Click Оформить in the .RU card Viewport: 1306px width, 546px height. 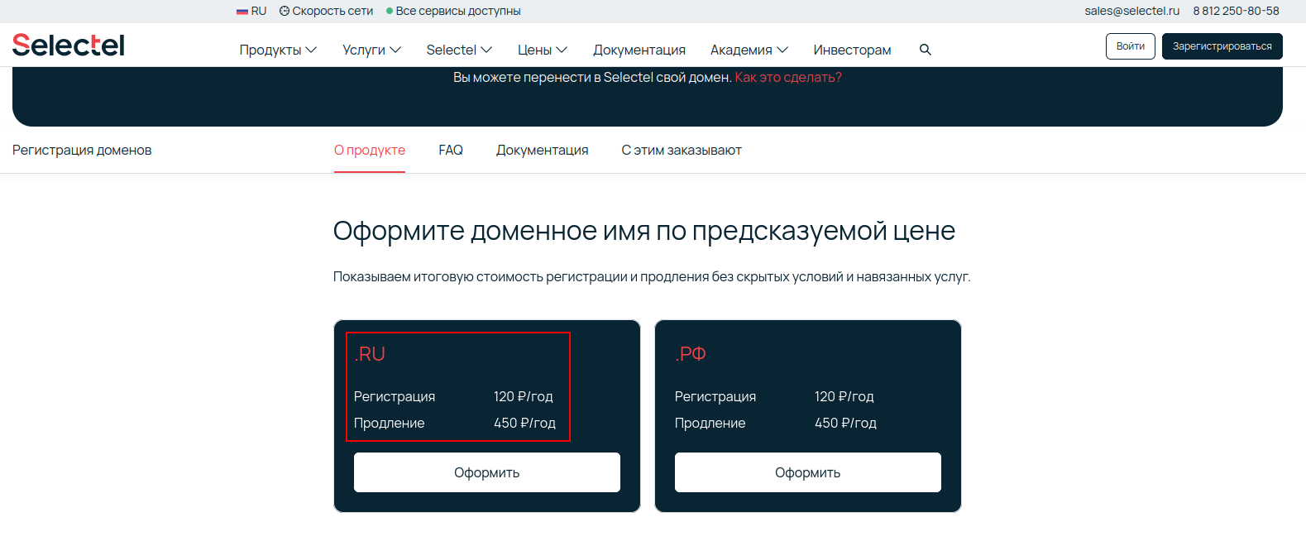[x=487, y=472]
